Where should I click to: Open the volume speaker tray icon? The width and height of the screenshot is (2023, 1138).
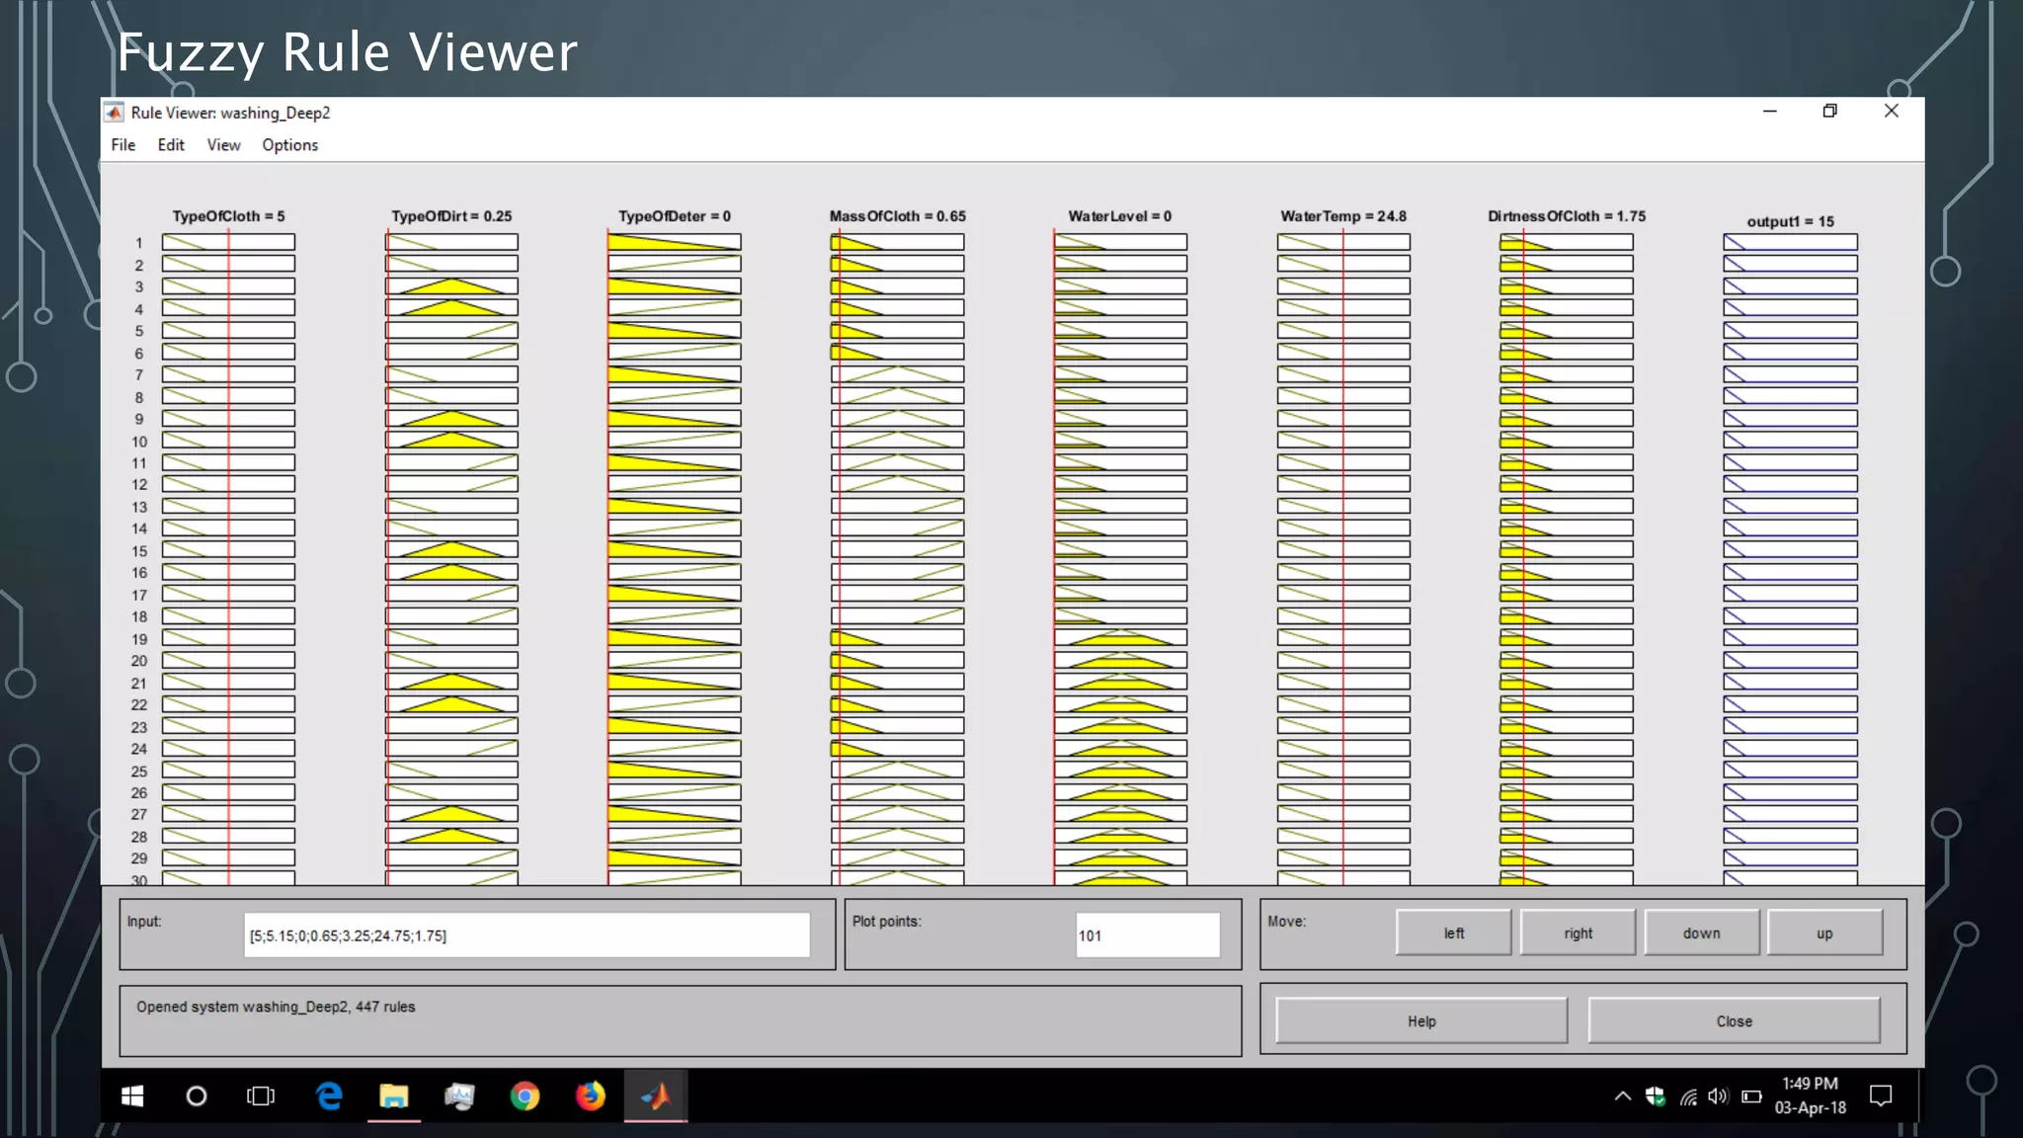pos(1719,1096)
